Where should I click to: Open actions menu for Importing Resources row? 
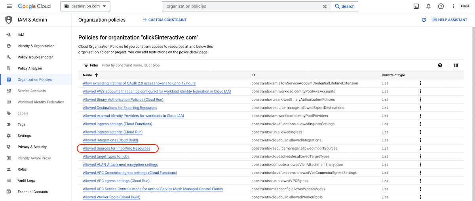(420, 148)
